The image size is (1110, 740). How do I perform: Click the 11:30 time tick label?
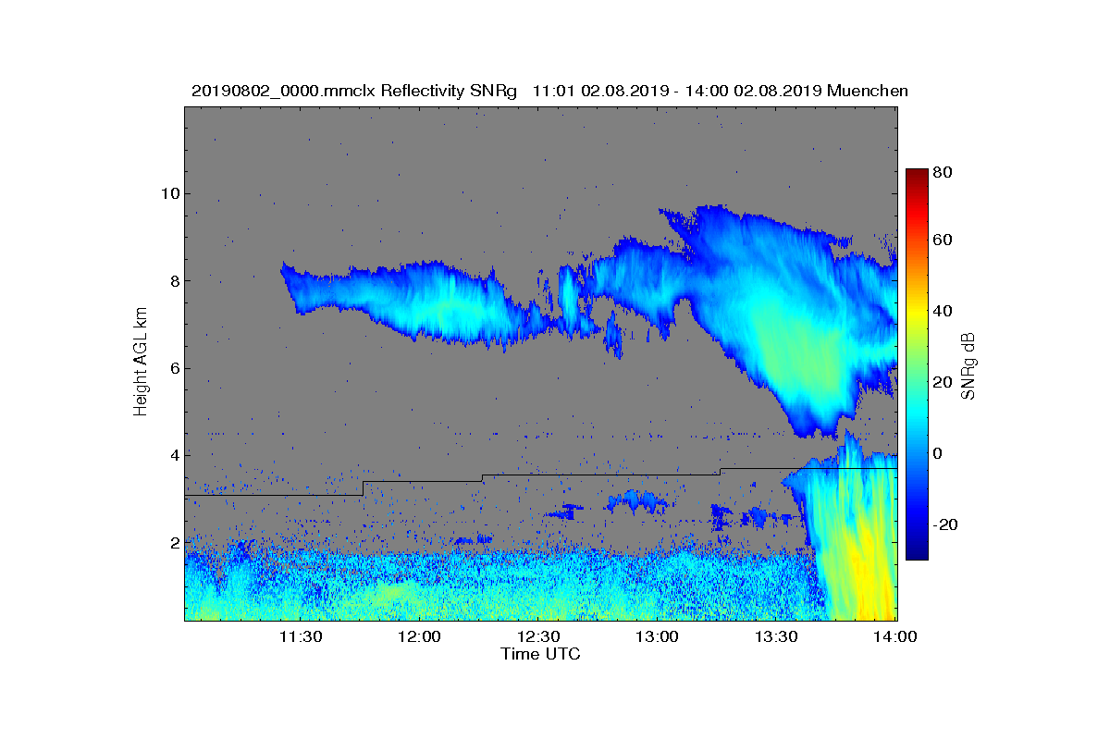(300, 637)
